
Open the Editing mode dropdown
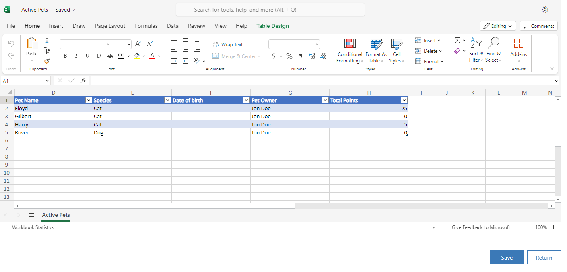click(x=498, y=25)
